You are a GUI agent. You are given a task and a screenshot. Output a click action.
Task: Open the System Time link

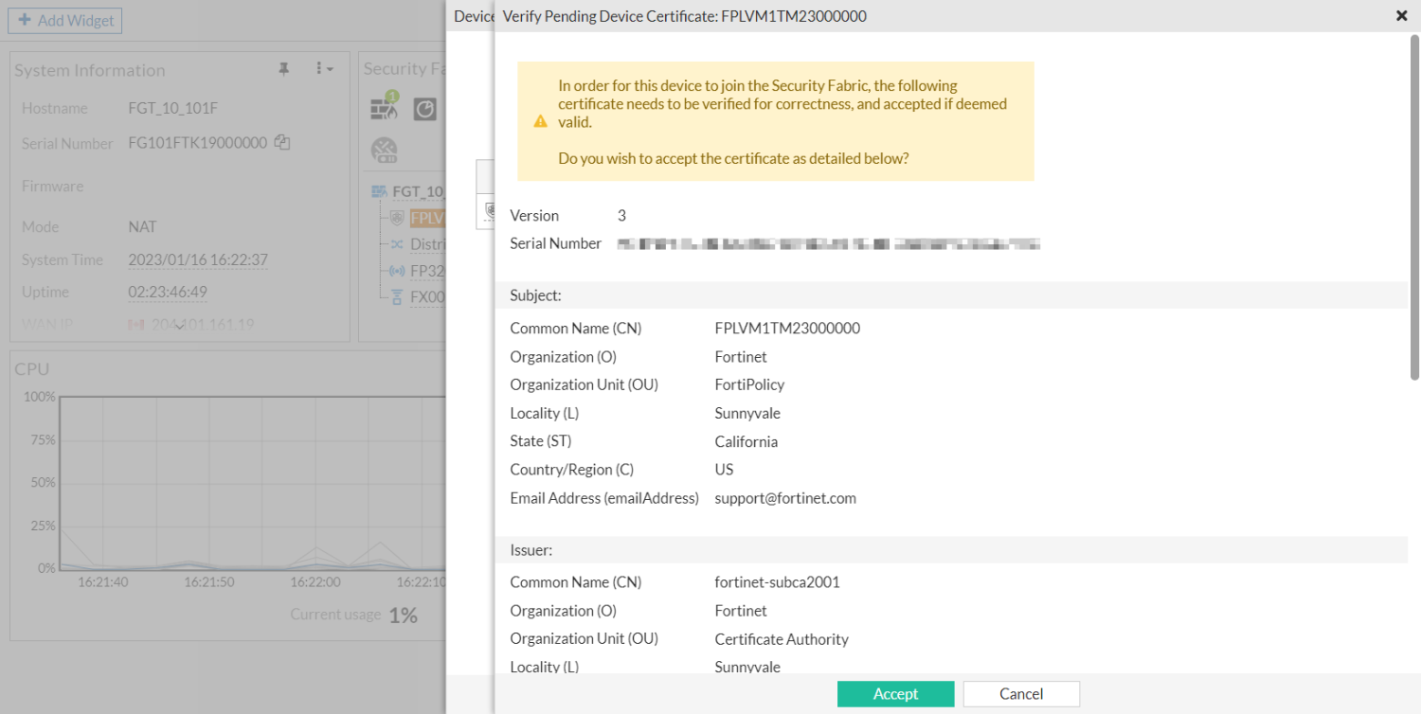[x=197, y=259]
